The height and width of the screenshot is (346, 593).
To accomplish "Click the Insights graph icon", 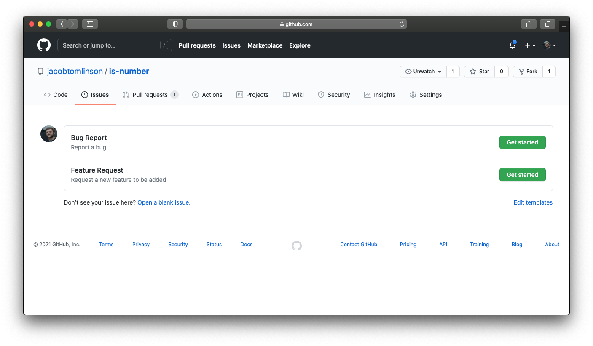I will 367,94.
